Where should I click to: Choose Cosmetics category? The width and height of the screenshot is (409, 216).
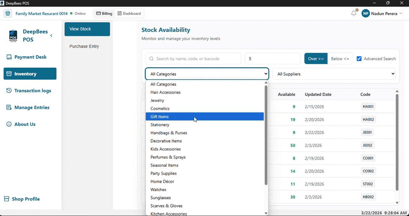pyautogui.click(x=204, y=109)
